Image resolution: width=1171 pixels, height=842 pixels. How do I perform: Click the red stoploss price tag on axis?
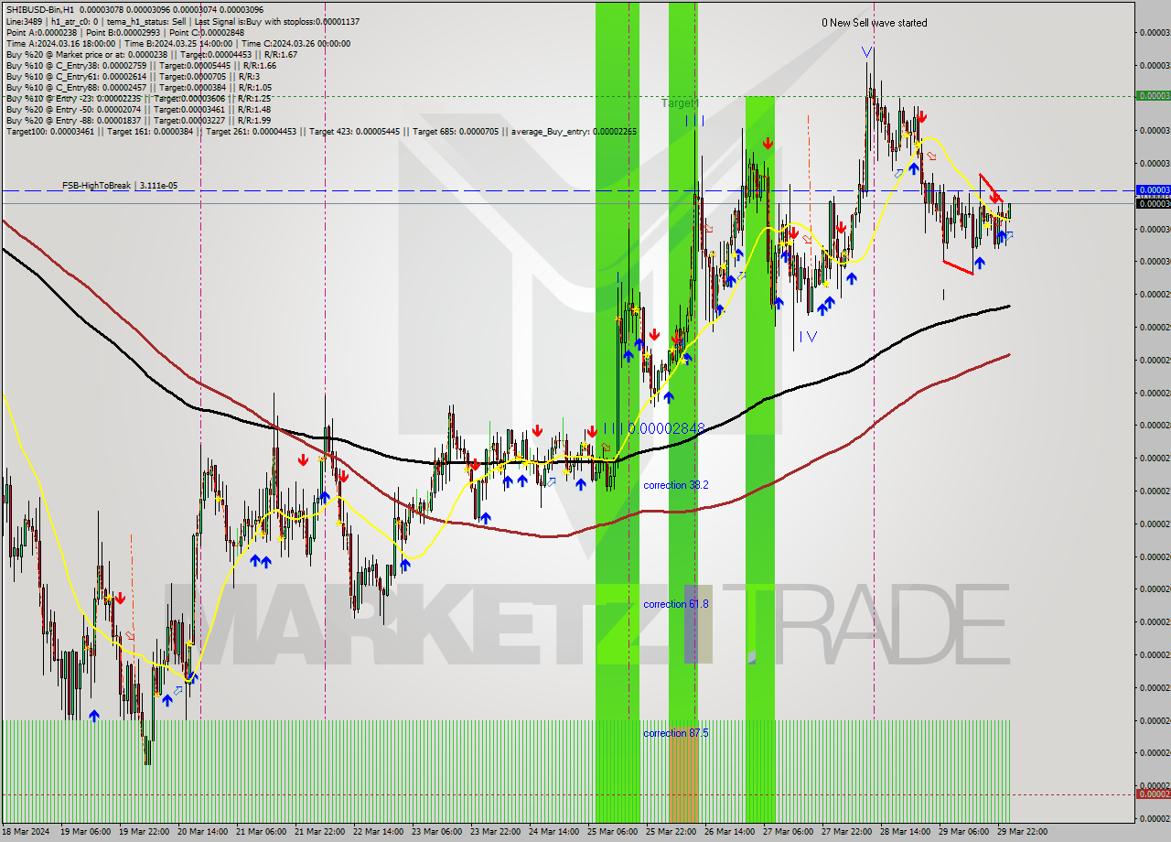tap(1153, 793)
